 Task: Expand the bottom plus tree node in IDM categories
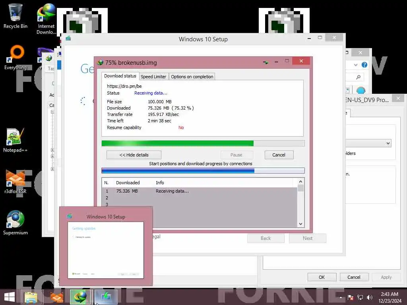(52, 169)
